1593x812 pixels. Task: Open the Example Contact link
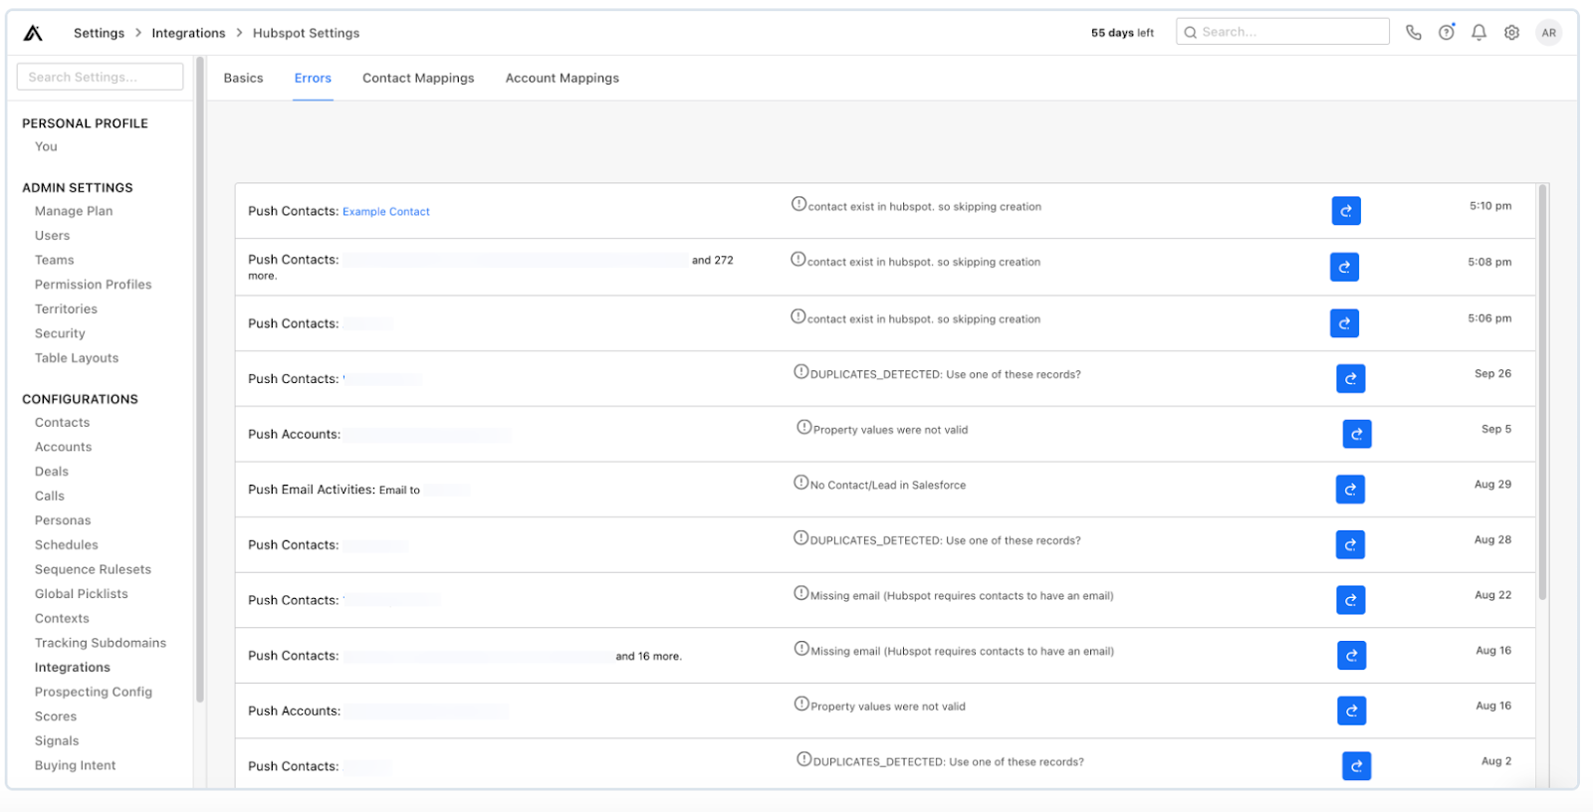point(386,212)
